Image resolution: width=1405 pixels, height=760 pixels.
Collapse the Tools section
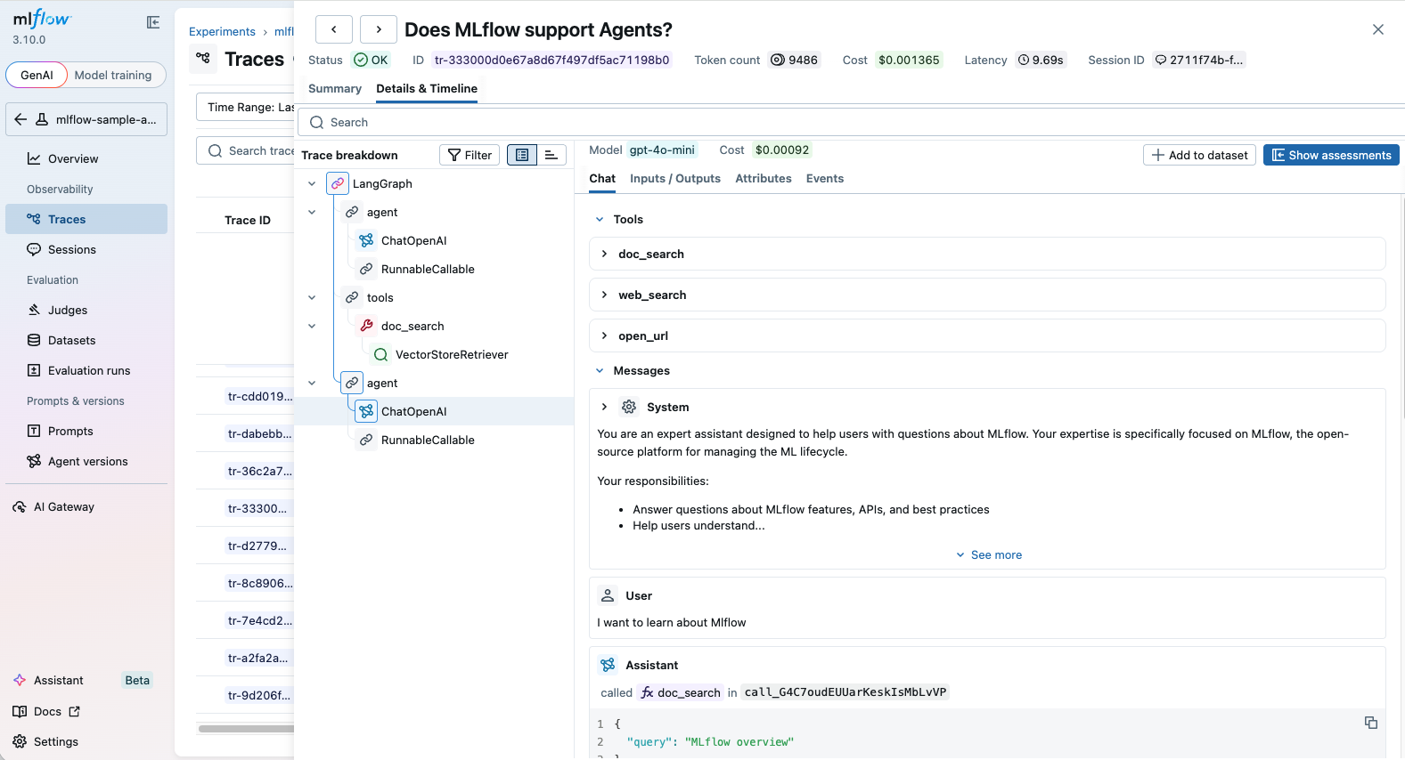(x=600, y=219)
